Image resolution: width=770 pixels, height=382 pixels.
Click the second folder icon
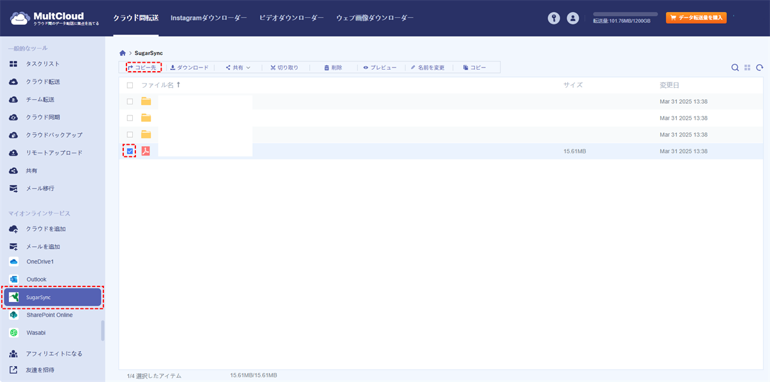tap(146, 118)
